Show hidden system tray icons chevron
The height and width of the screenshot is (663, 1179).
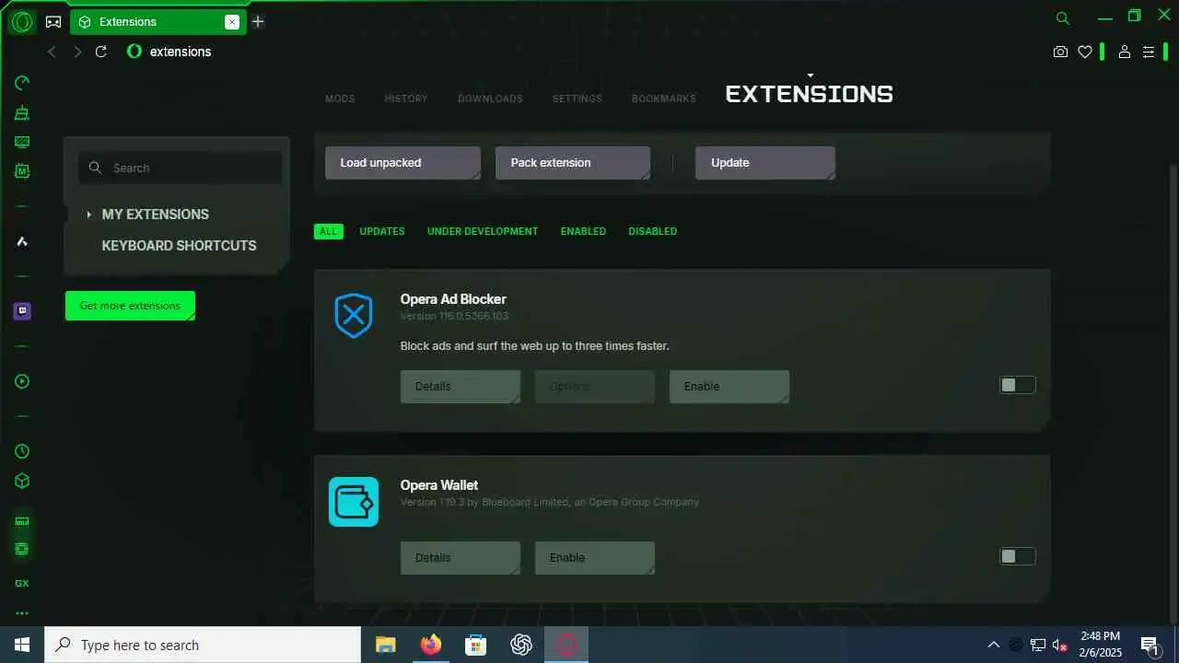point(993,645)
